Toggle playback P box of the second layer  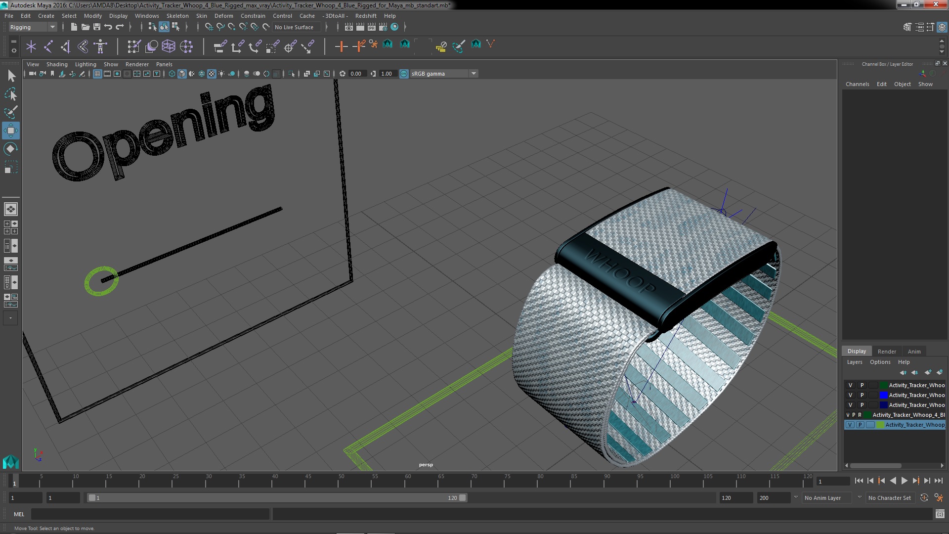(862, 395)
